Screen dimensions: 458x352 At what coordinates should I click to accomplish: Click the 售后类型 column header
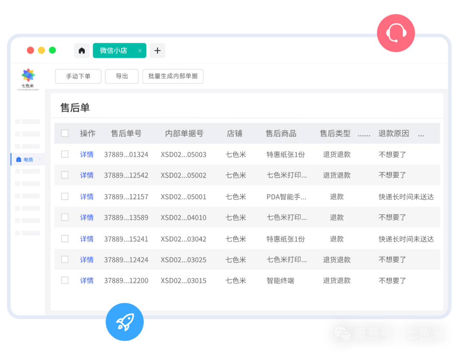[x=335, y=133]
